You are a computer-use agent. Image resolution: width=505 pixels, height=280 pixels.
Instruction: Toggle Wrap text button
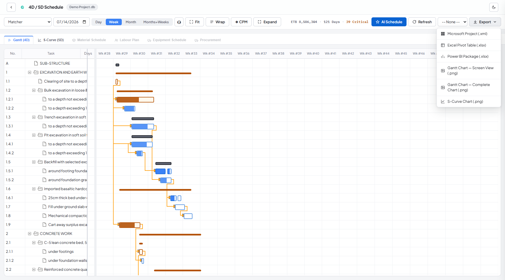(x=217, y=22)
